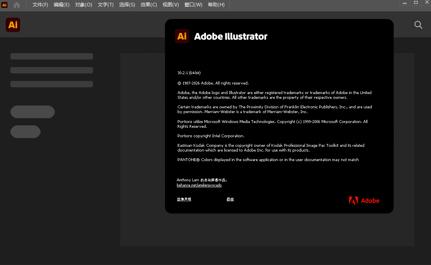The width and height of the screenshot is (431, 265).
Task: Open the 窗口(W) Window menu
Action: (x=193, y=5)
